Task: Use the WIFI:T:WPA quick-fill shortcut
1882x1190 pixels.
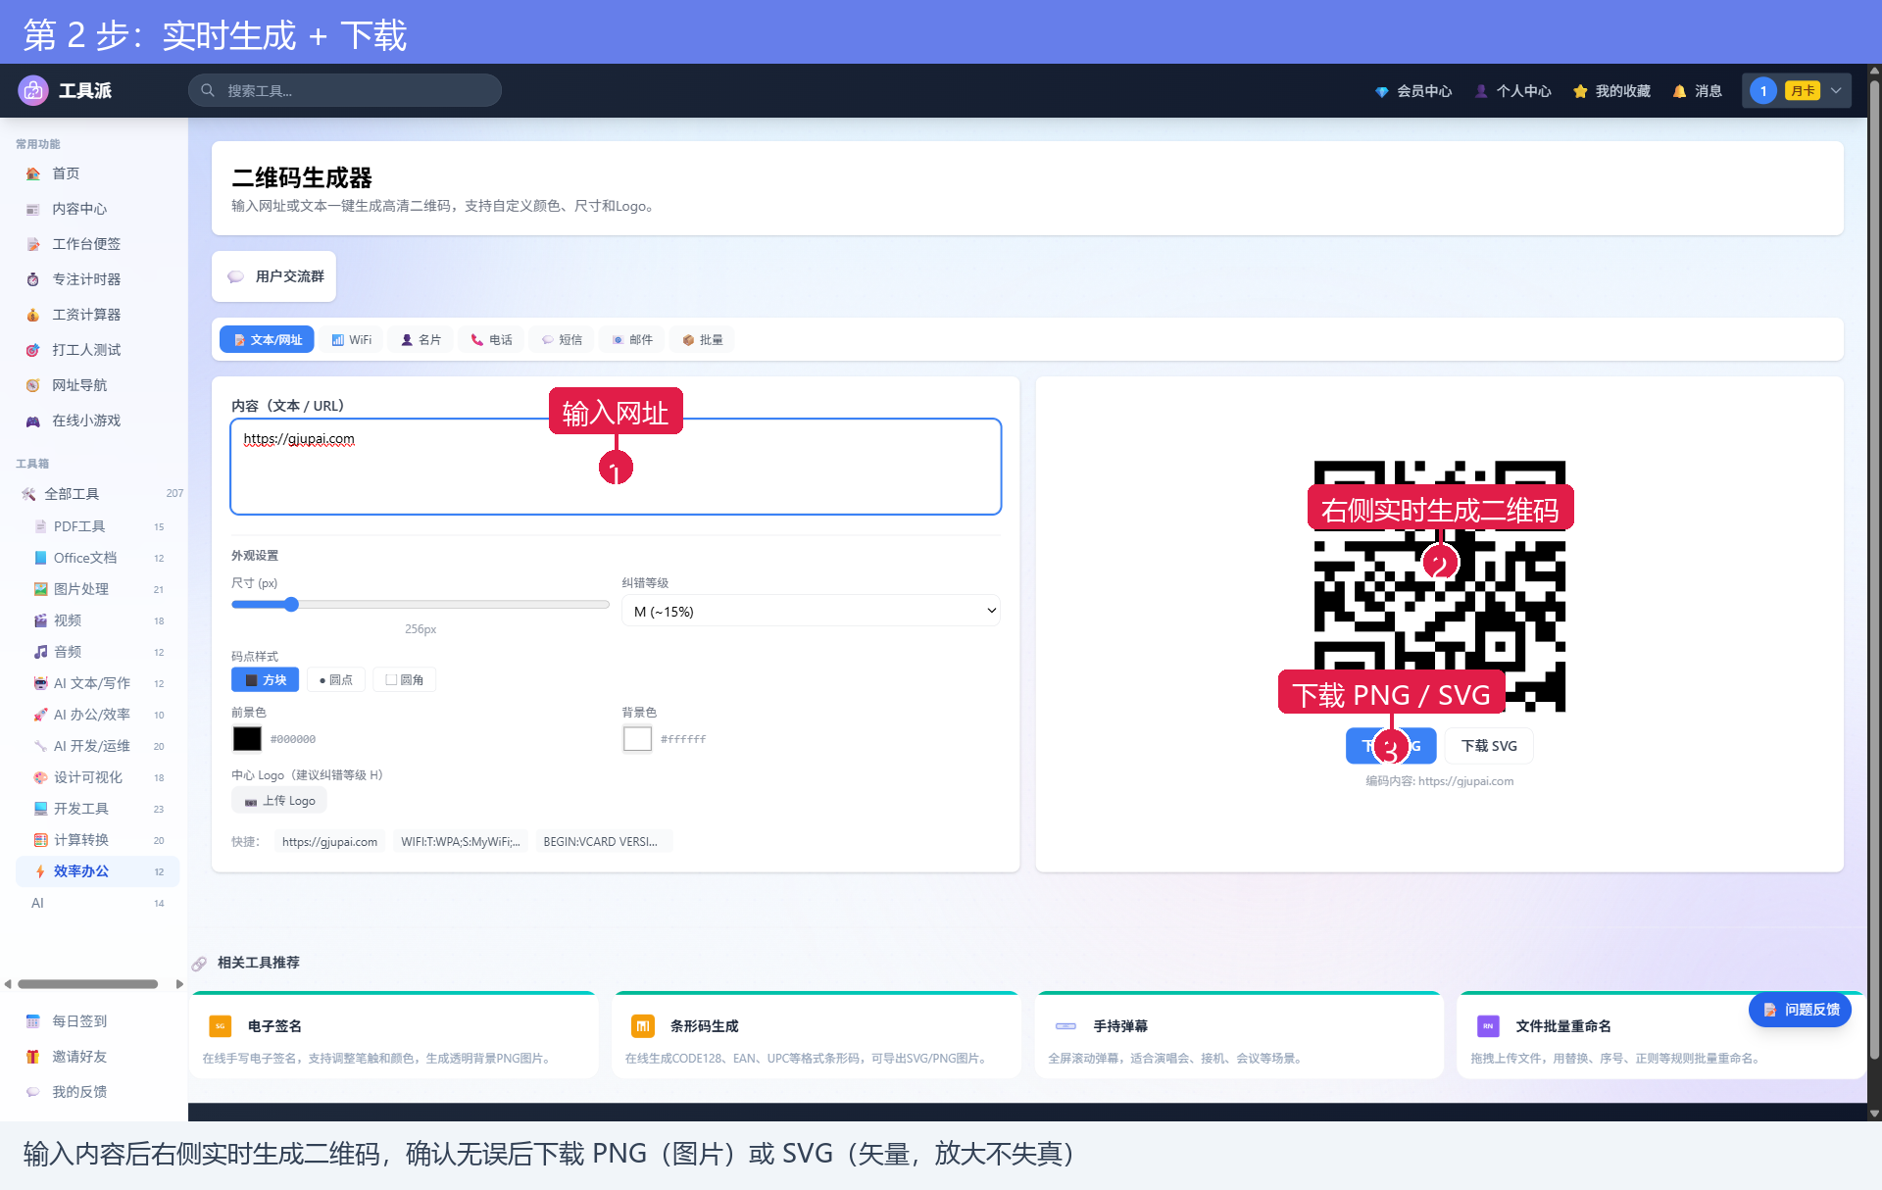Action: [x=460, y=842]
